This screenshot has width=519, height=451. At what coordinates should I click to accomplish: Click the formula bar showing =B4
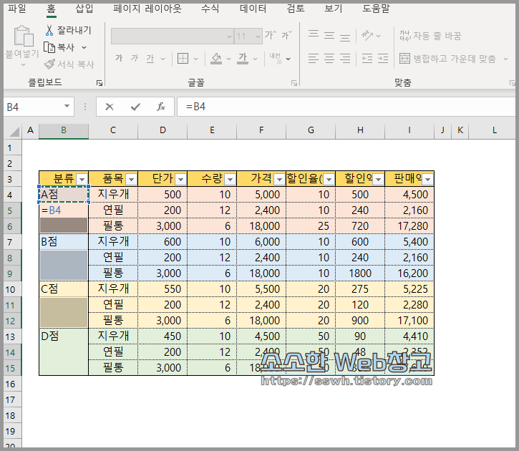click(346, 107)
